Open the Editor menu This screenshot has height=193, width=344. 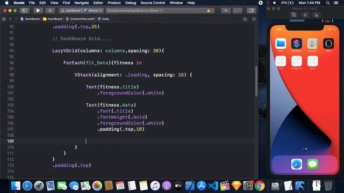coord(98,3)
